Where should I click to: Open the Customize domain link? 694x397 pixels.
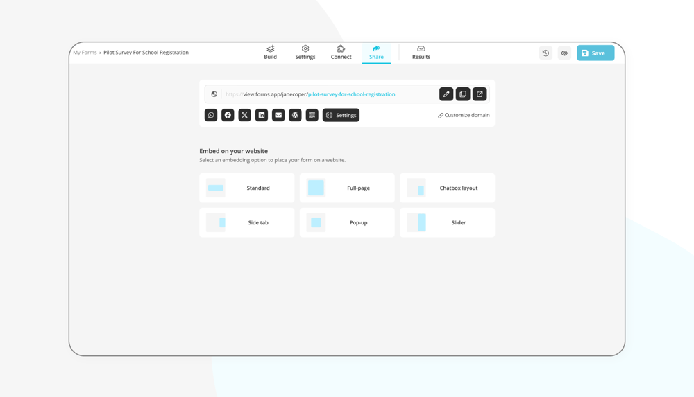[464, 115]
